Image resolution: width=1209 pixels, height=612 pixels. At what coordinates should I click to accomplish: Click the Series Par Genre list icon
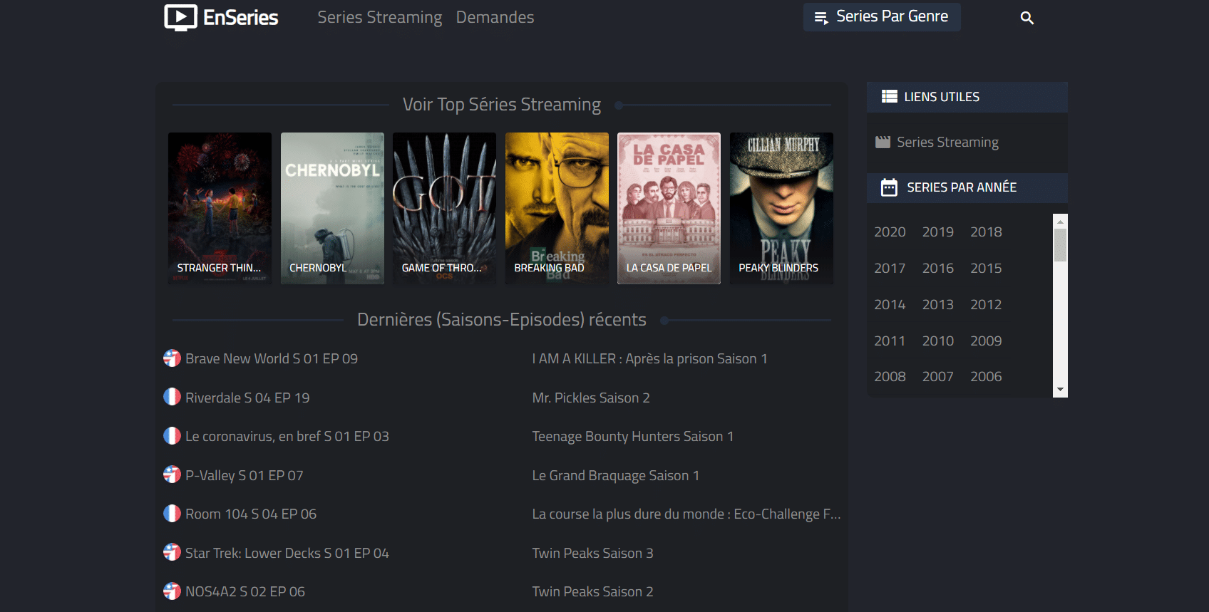pyautogui.click(x=821, y=18)
